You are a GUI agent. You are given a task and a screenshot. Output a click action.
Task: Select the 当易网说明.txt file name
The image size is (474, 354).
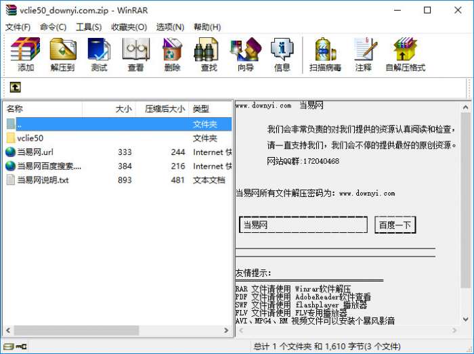pyautogui.click(x=43, y=180)
